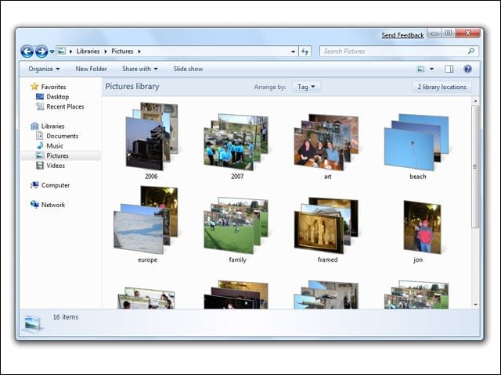Open the Views options dropdown arrow
The height and width of the screenshot is (375, 501).
(x=431, y=69)
